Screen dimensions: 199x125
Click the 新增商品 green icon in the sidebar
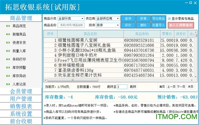8,34
